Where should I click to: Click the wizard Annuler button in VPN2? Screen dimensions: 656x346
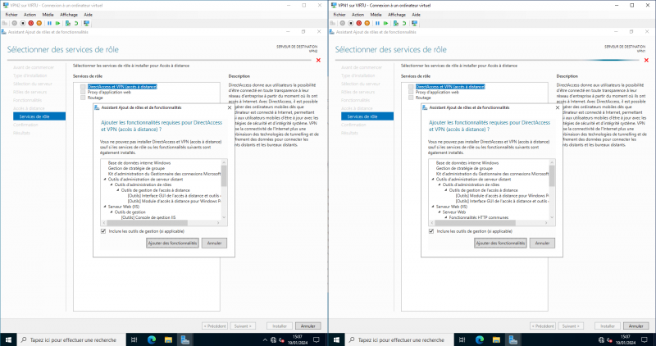pyautogui.click(x=308, y=326)
